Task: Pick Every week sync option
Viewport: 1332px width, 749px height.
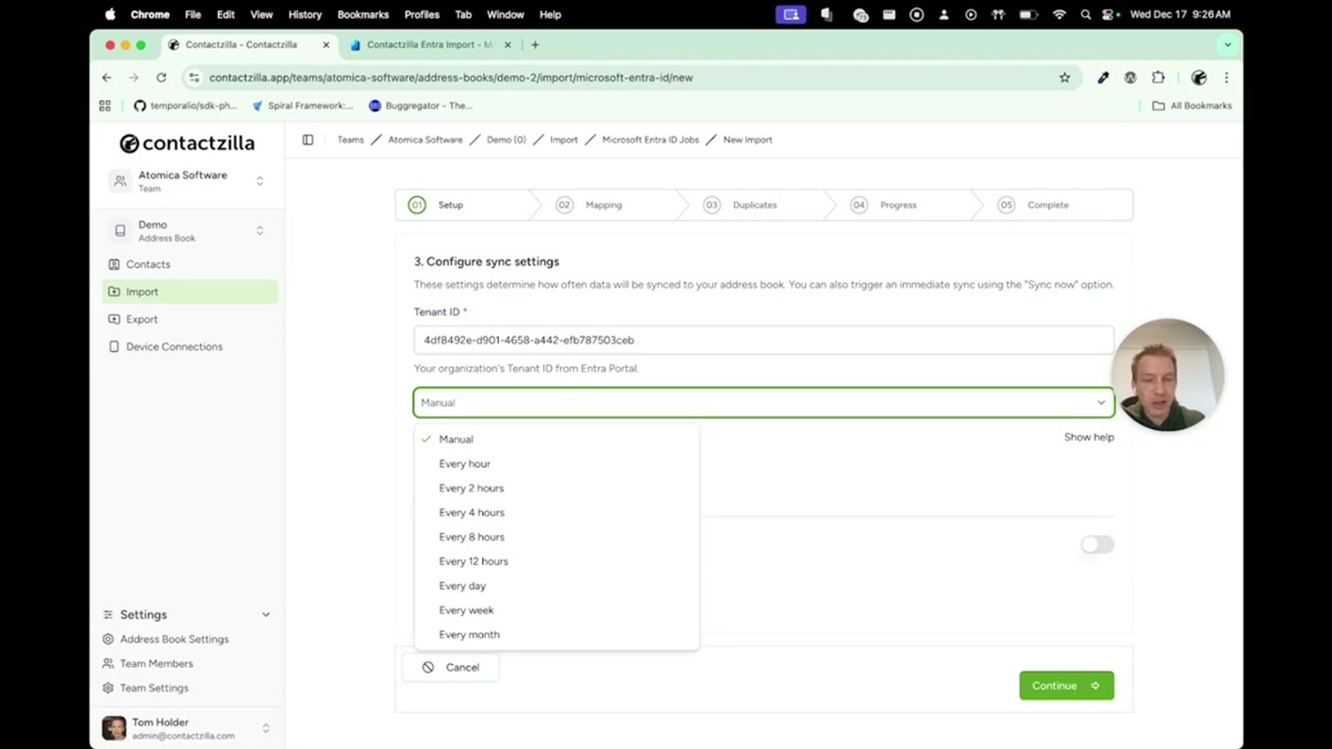Action: pyautogui.click(x=557, y=610)
